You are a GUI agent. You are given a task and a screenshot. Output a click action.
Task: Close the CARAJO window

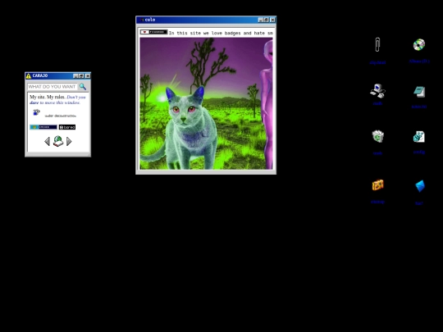pos(88,75)
